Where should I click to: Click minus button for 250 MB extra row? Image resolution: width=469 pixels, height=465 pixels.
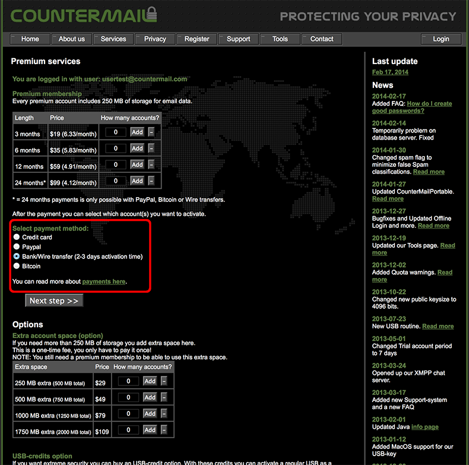pos(164,381)
